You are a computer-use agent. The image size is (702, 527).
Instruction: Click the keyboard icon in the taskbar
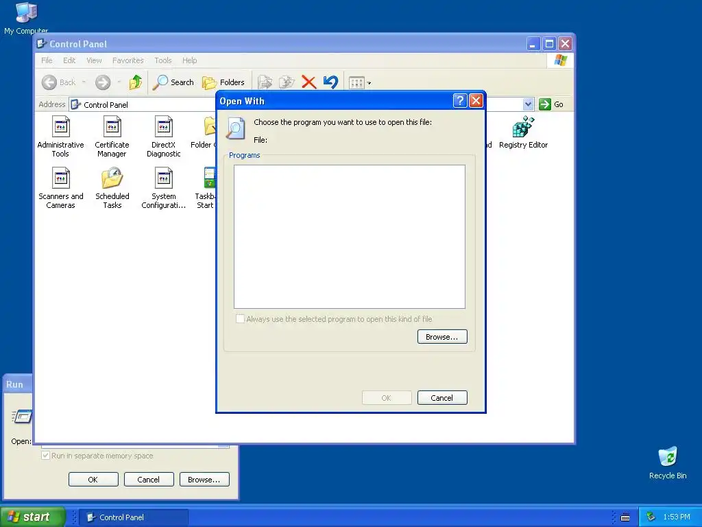(625, 517)
